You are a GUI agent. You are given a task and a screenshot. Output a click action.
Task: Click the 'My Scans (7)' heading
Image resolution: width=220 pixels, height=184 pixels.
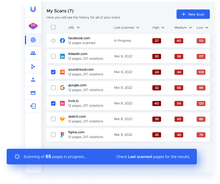[60, 11]
